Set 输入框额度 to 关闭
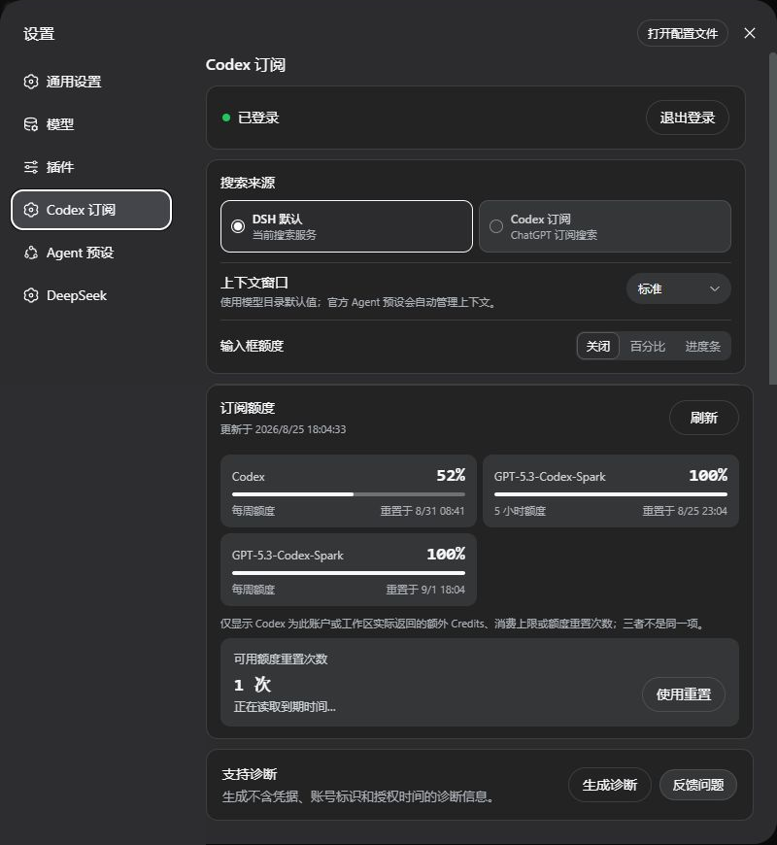Image resolution: width=777 pixels, height=845 pixels. [598, 346]
